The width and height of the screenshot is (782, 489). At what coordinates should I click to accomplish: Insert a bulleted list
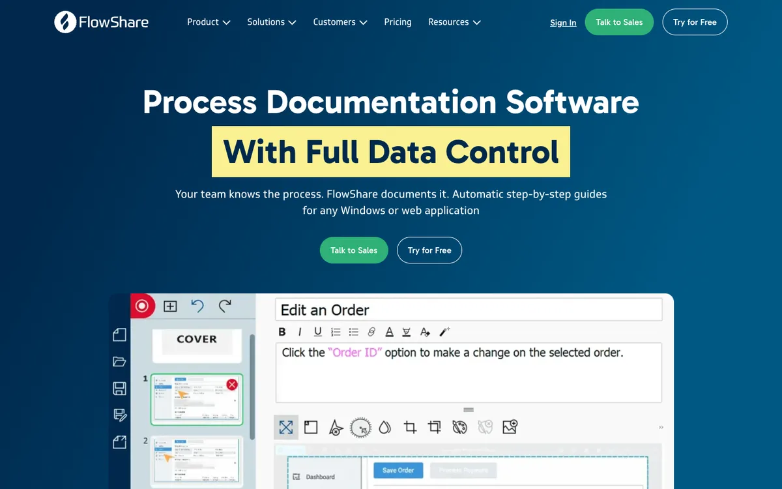coord(354,332)
